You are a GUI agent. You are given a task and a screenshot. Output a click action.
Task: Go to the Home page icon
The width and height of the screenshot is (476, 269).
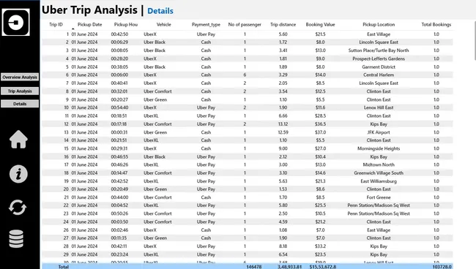[x=18, y=140]
